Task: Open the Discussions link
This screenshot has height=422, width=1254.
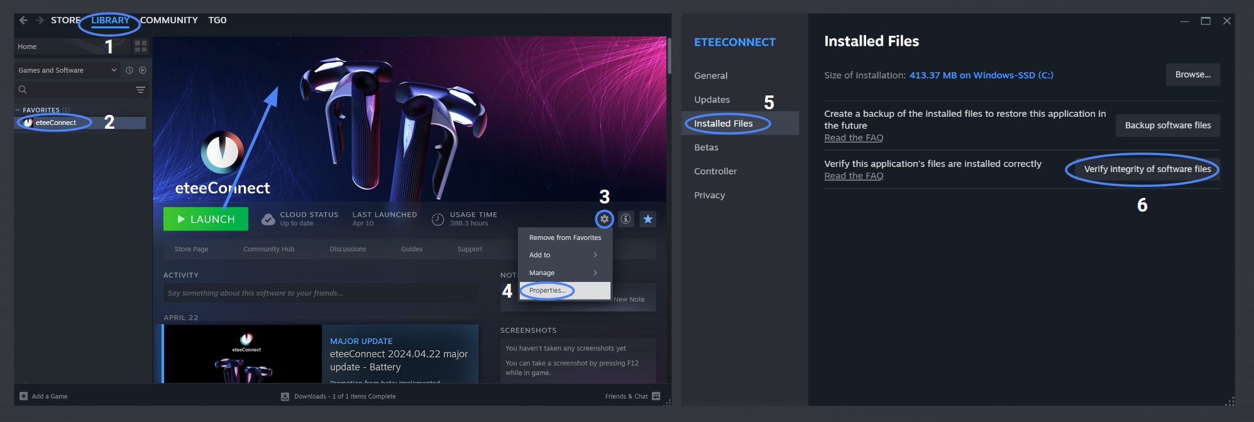Action: click(348, 249)
